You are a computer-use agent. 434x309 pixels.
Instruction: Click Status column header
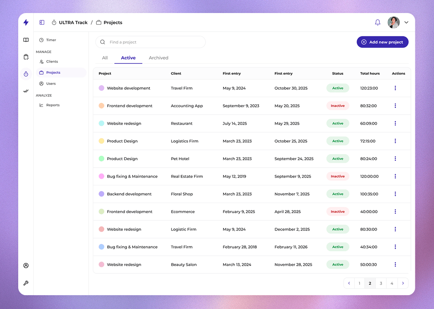pyautogui.click(x=338, y=73)
